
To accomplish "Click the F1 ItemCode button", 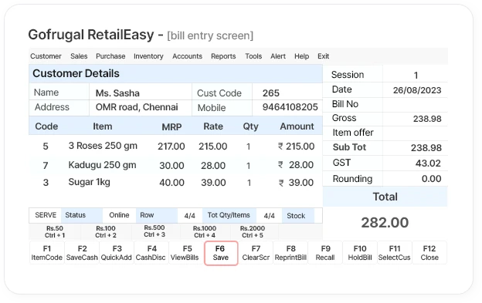I will [46, 253].
